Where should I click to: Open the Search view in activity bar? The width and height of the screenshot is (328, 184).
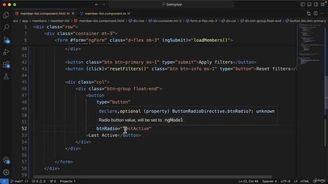(6, 27)
